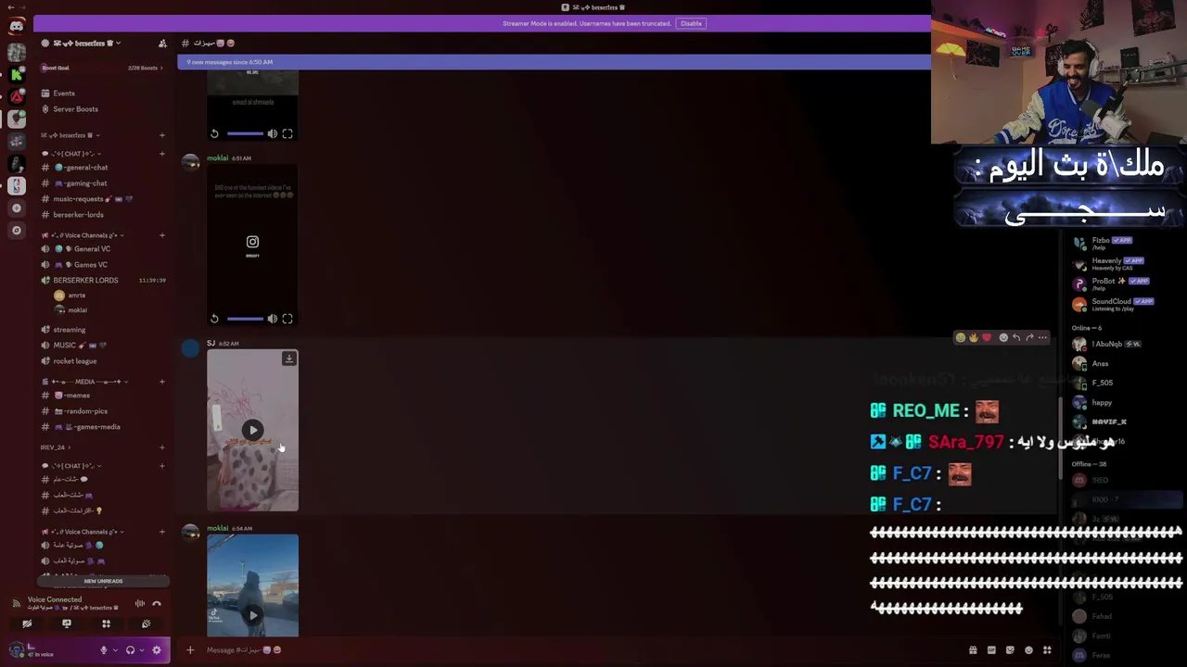Screen dimensions: 1187x667
Task: Mute the emad al shmeela video audio
Action: coord(272,133)
